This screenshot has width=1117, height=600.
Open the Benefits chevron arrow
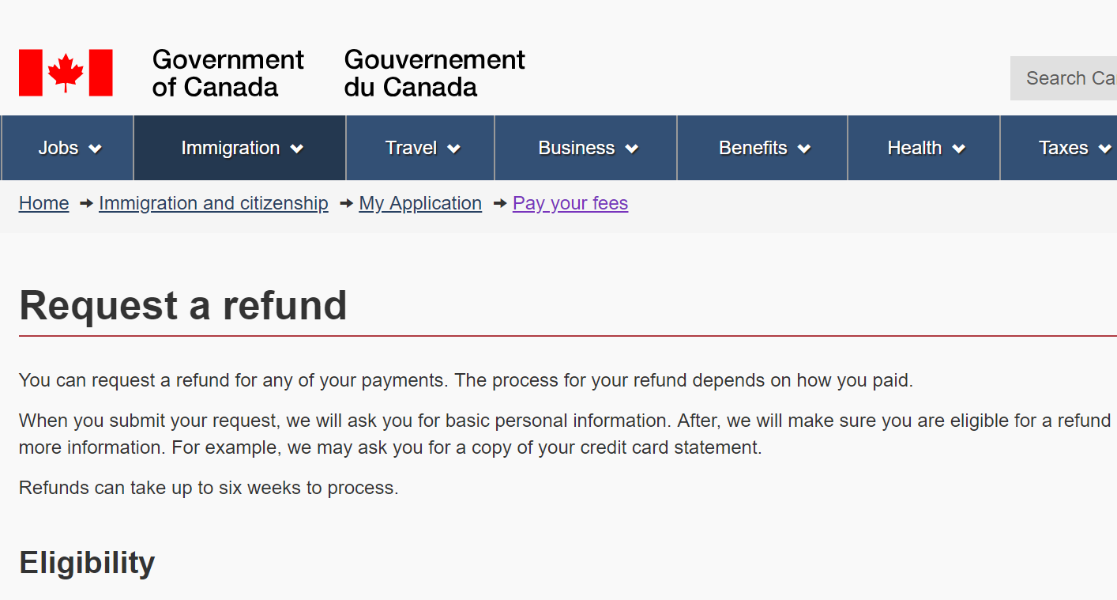[x=804, y=149]
